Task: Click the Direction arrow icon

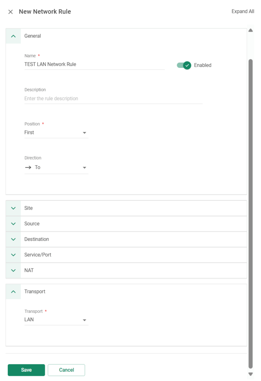Action: tap(28, 167)
